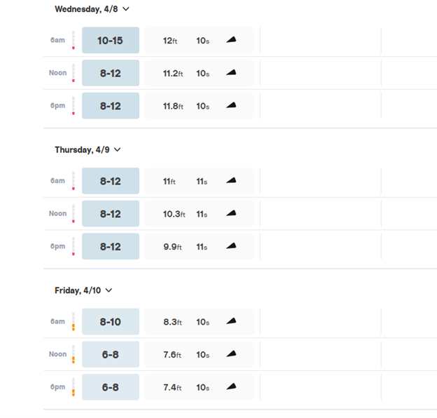Click swell direction arrow for Friday 6am
Screen dimensions: 437x418
[x=231, y=321]
